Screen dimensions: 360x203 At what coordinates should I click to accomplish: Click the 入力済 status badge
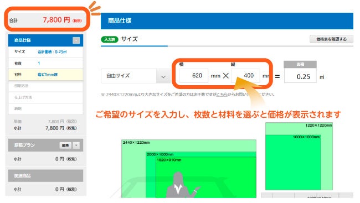click(110, 39)
